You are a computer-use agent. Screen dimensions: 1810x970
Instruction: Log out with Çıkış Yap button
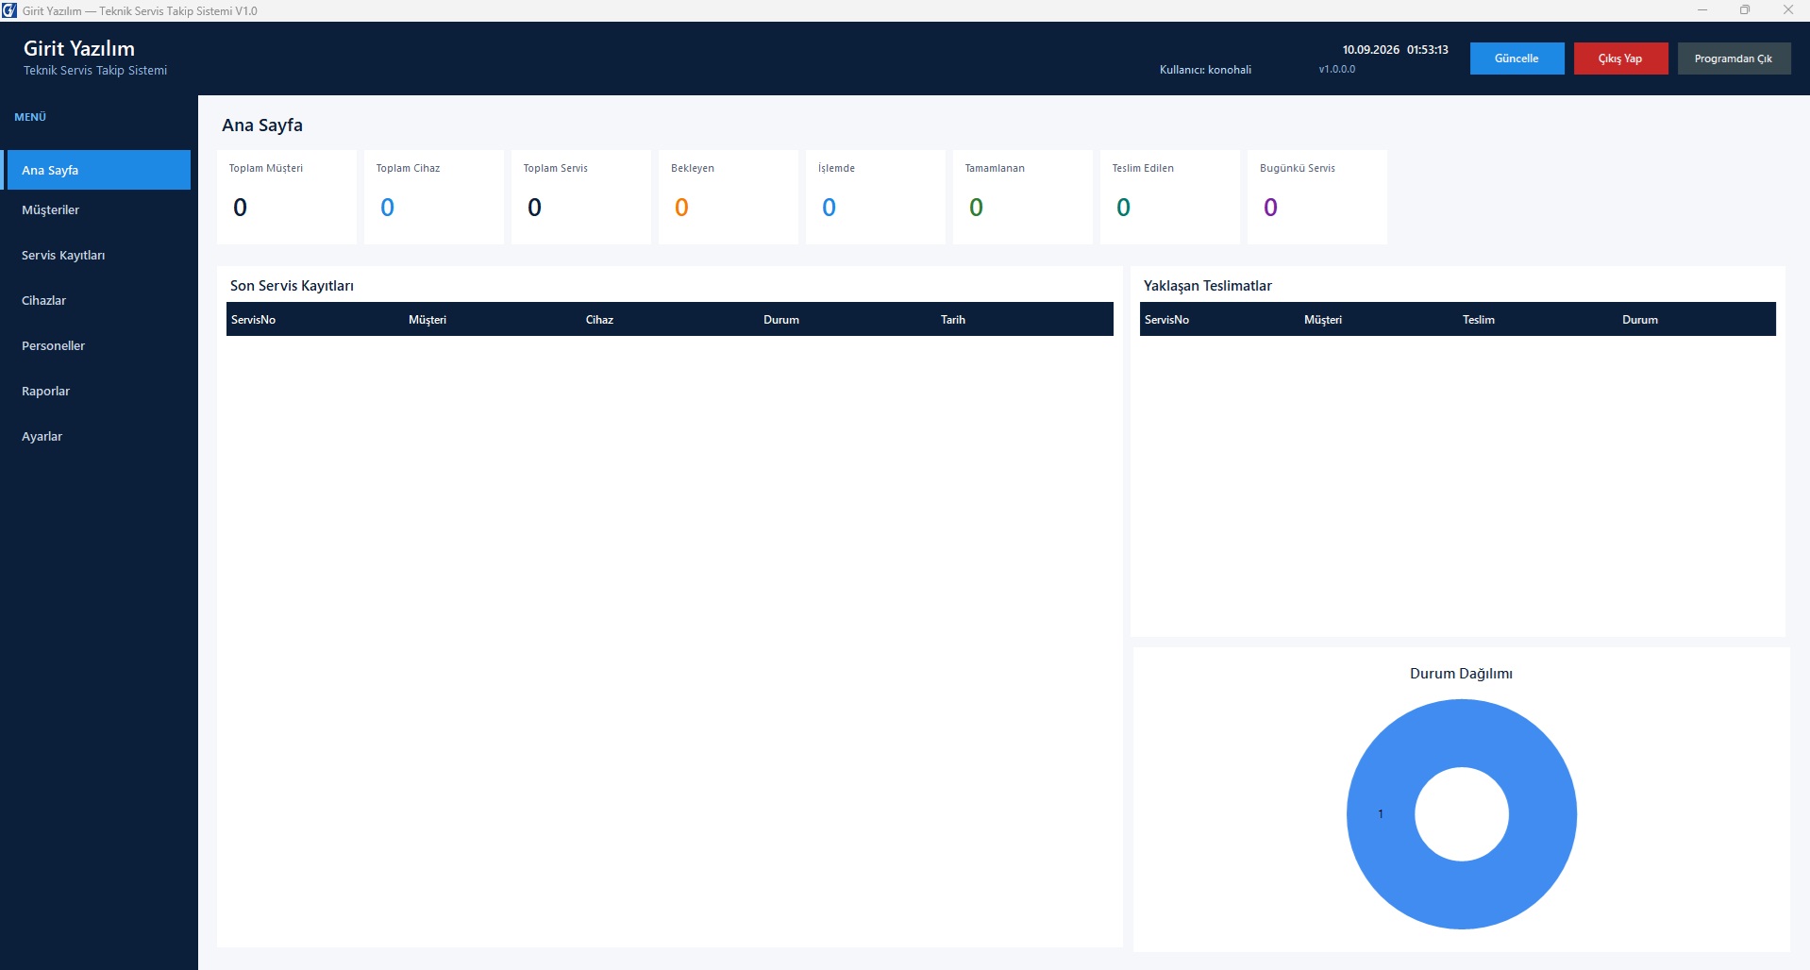point(1620,59)
